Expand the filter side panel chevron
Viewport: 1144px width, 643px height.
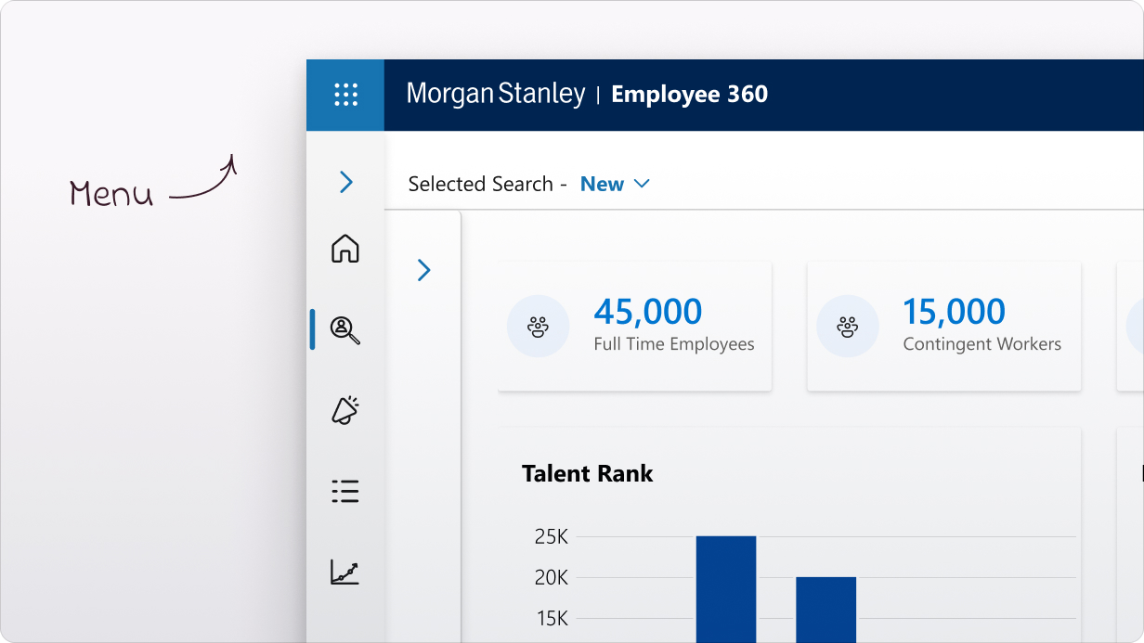tap(424, 270)
